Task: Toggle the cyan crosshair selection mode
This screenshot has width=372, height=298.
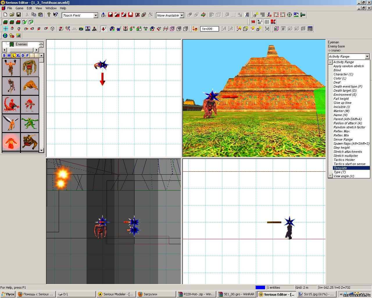Action: pyautogui.click(x=6, y=29)
